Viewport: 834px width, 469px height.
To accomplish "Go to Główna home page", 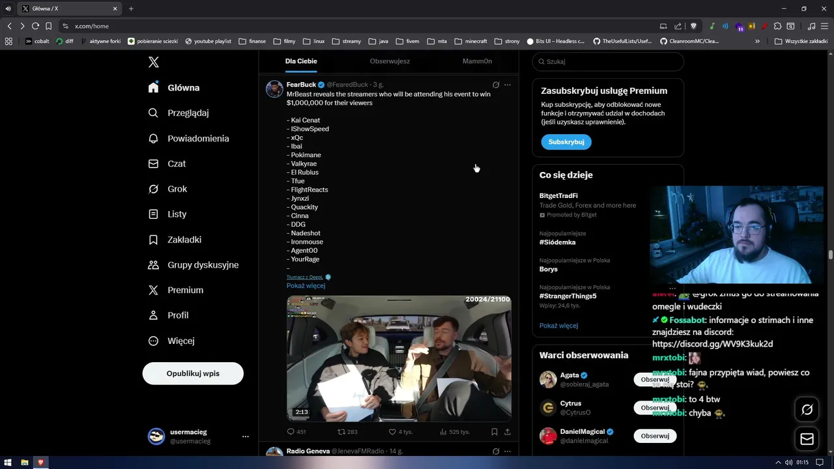I will coord(174,87).
